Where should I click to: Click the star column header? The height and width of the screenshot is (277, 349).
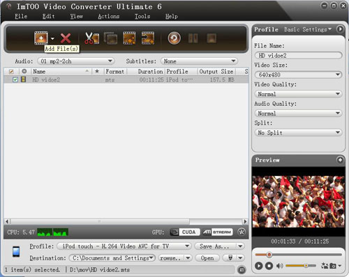pyautogui.click(x=97, y=71)
